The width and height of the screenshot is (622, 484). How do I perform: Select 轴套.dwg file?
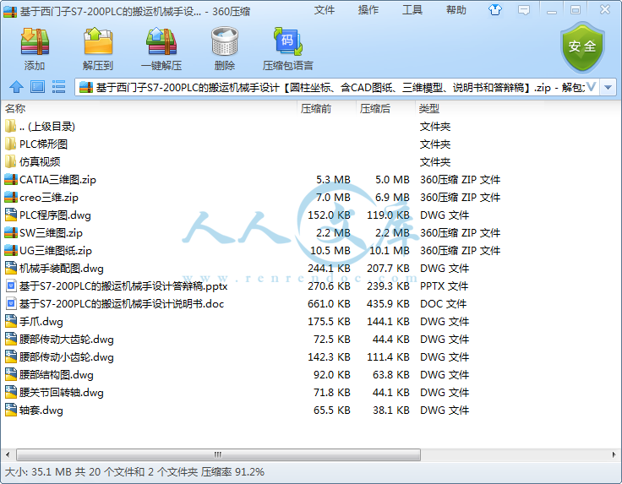[41, 411]
